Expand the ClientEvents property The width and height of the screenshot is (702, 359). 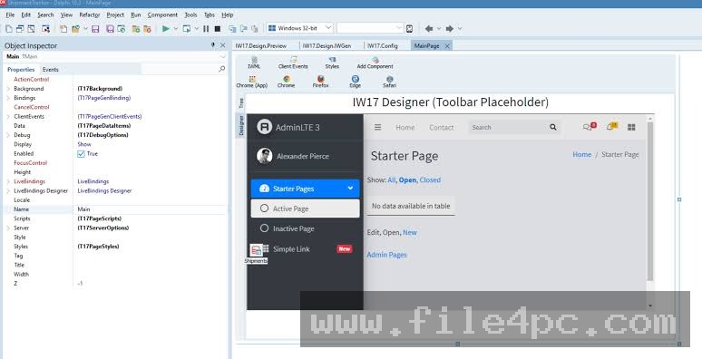(x=8, y=116)
